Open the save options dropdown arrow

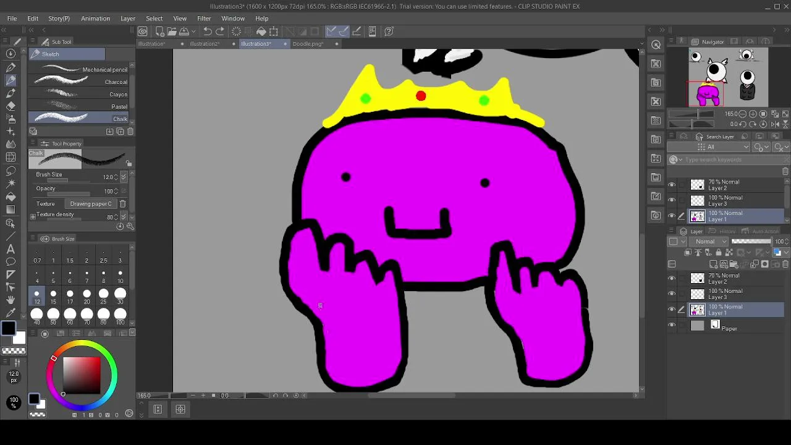(x=193, y=31)
